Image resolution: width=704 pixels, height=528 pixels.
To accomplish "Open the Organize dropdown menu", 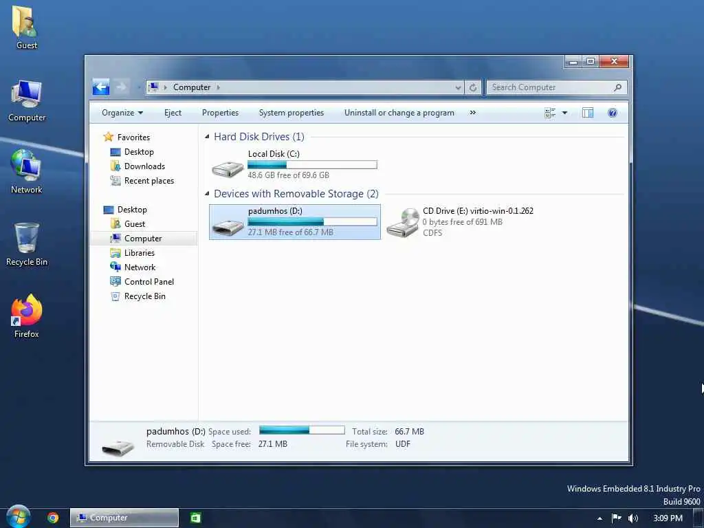I will 122,113.
